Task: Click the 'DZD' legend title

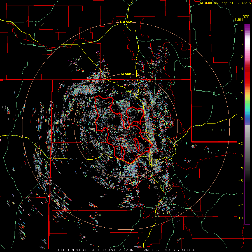Action: pos(246,17)
